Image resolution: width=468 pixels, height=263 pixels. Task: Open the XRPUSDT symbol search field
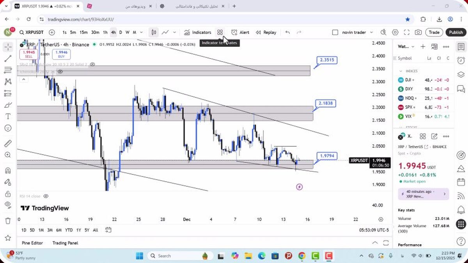click(32, 32)
